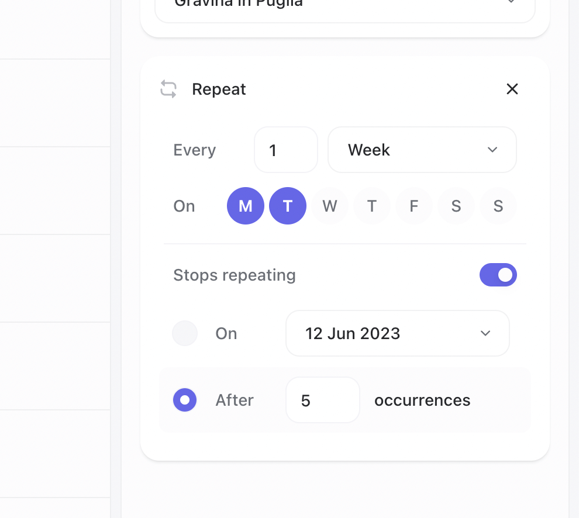Select Friday as repeat day

click(414, 206)
